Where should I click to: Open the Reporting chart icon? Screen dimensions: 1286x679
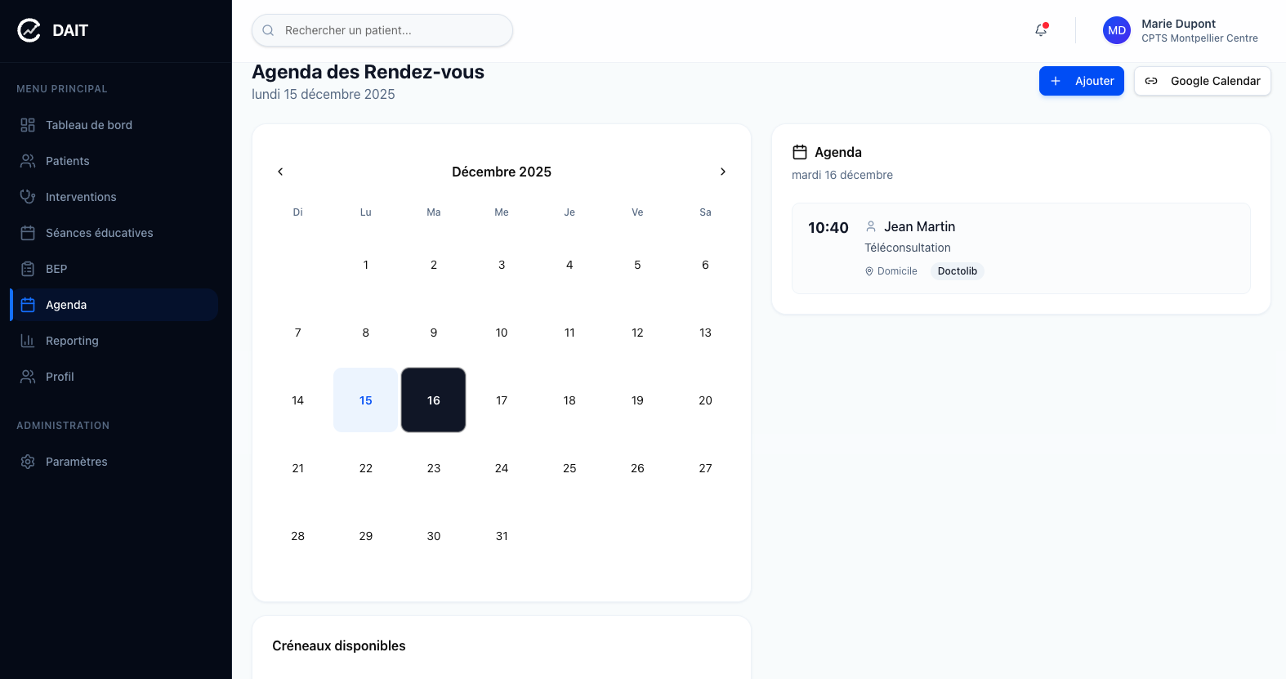tap(28, 341)
